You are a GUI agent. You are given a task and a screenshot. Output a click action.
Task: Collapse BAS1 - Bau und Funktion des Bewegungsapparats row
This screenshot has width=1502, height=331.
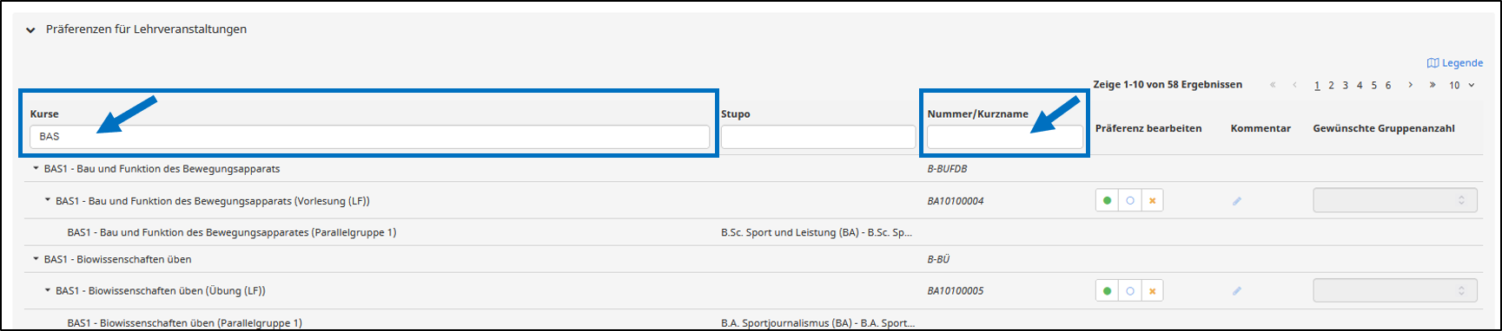pyautogui.click(x=36, y=169)
